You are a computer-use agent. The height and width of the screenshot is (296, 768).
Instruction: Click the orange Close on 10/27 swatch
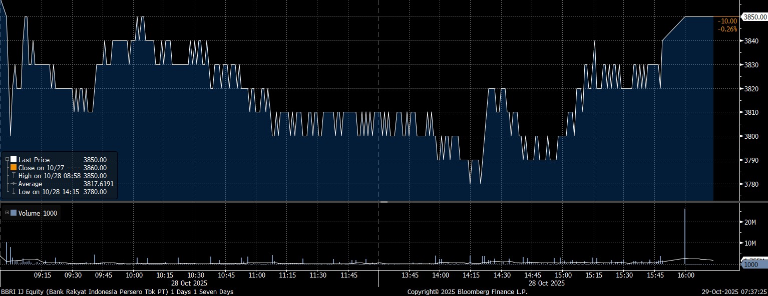[14, 168]
